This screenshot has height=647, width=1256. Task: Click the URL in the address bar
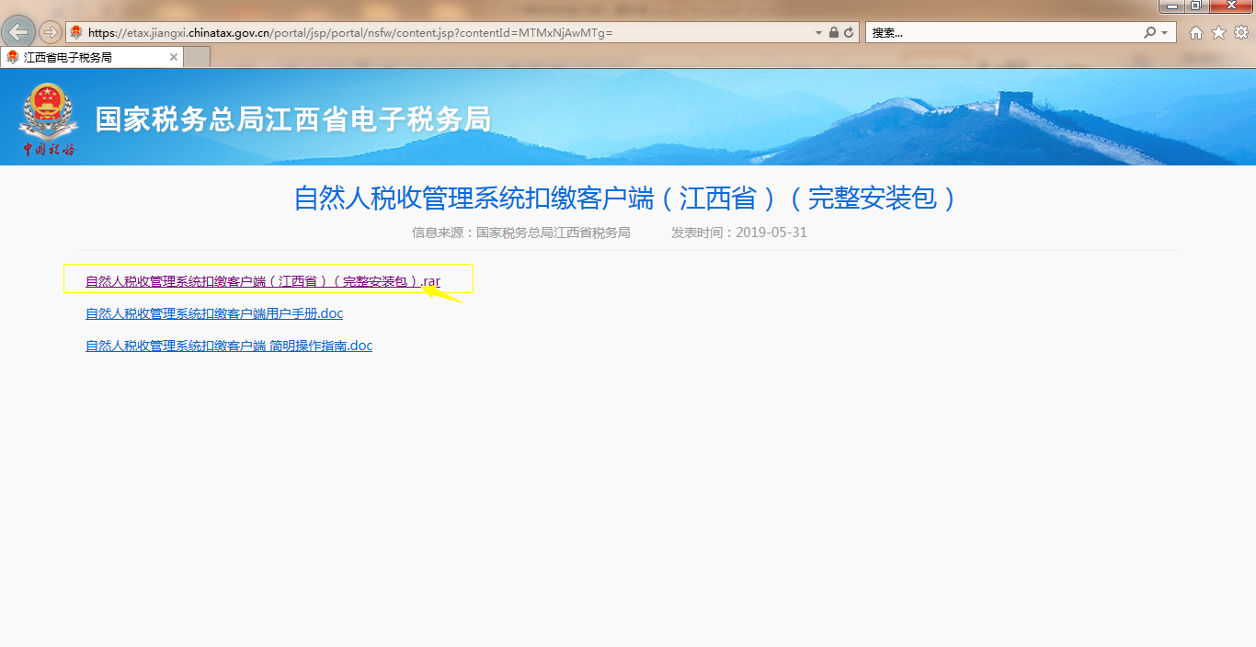click(x=368, y=30)
